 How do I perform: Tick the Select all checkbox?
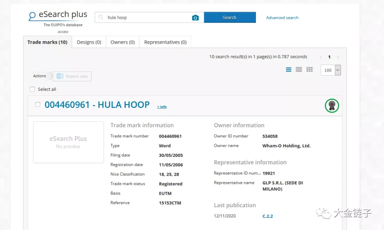point(32,89)
